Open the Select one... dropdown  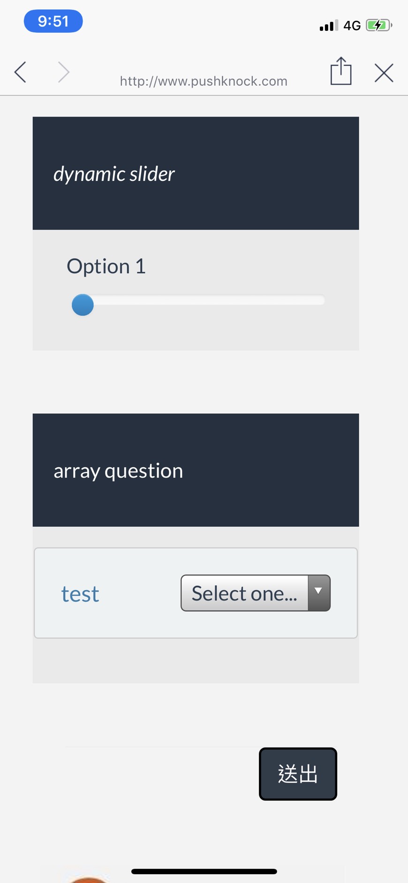point(244,593)
